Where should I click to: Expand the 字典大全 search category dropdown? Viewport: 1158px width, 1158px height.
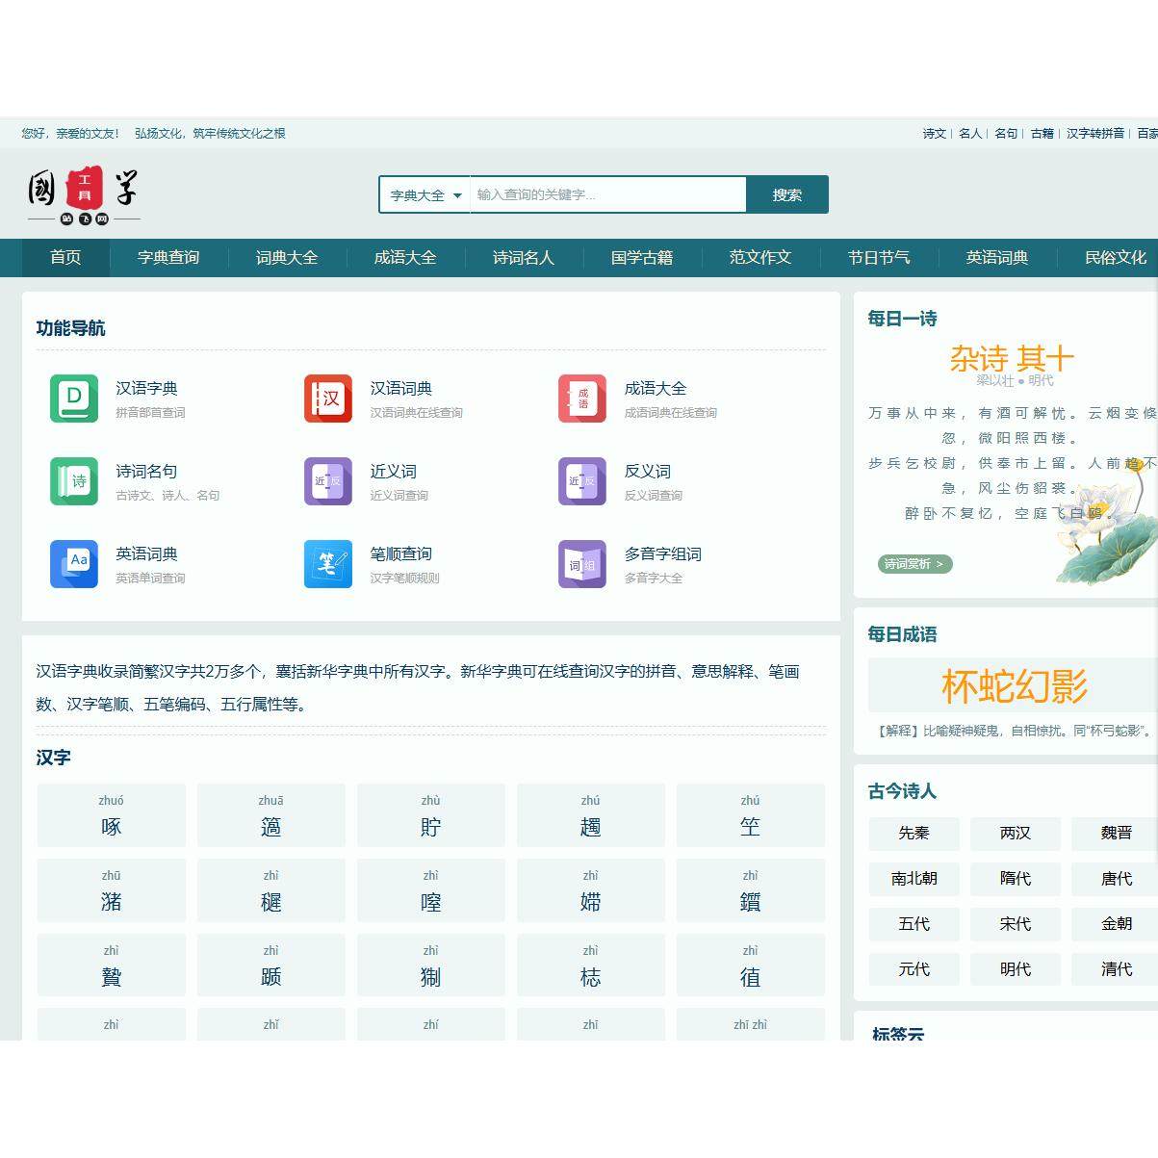coord(424,193)
